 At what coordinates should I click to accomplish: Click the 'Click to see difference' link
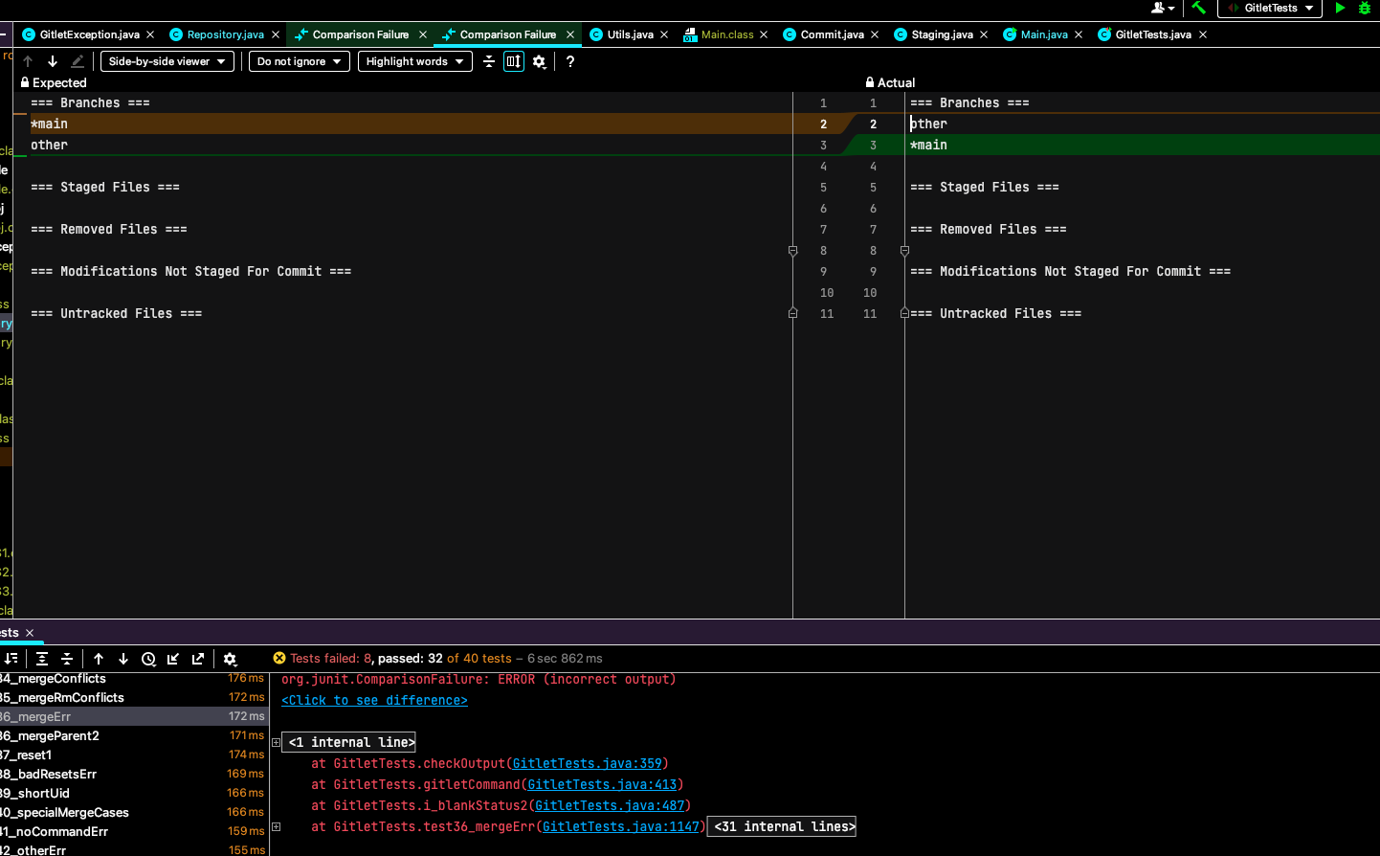coord(374,701)
